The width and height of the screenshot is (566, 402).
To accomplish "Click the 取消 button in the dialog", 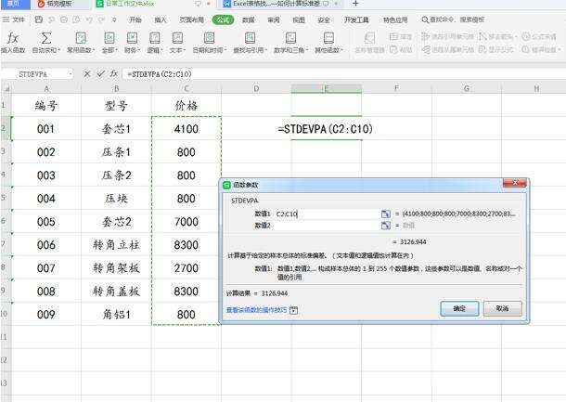I will point(502,308).
